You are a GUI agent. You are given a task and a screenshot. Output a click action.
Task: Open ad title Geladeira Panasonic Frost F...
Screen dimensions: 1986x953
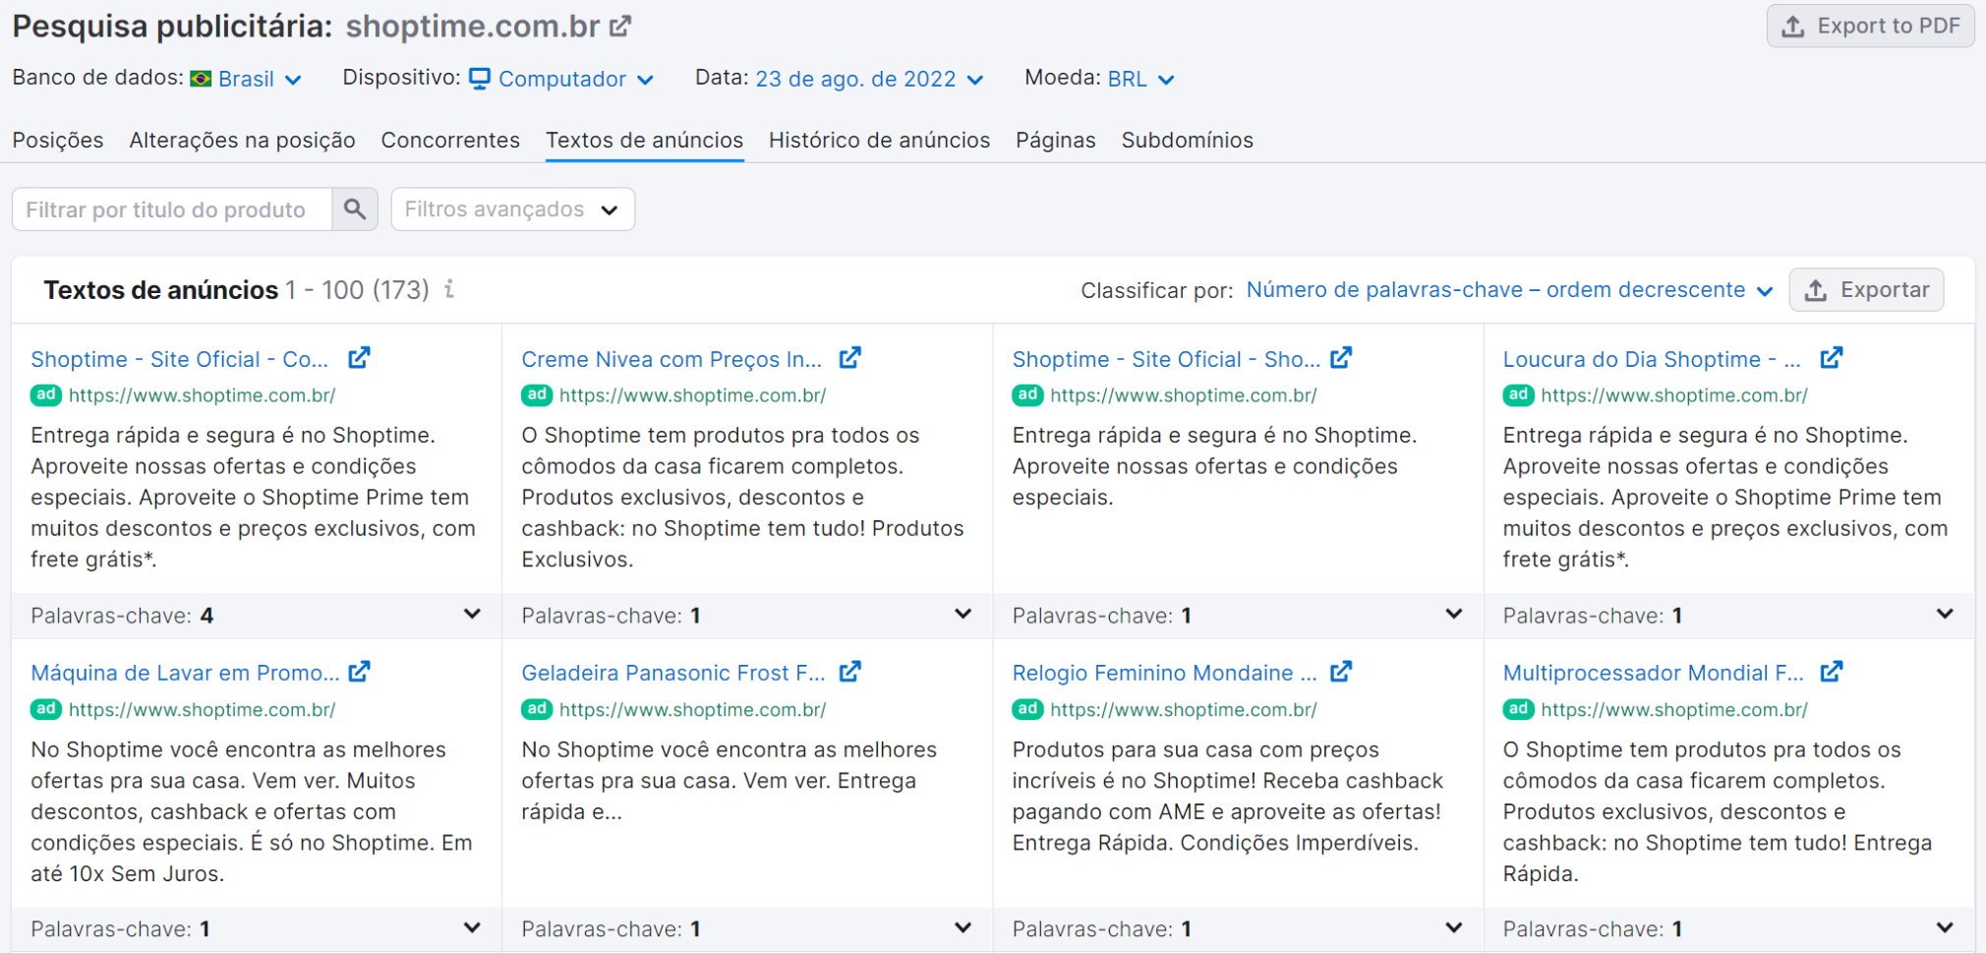(673, 673)
